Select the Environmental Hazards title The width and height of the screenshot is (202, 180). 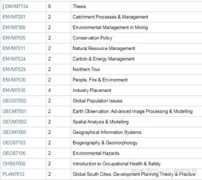96,153
